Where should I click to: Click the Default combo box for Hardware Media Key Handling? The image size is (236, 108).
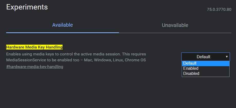(203, 57)
